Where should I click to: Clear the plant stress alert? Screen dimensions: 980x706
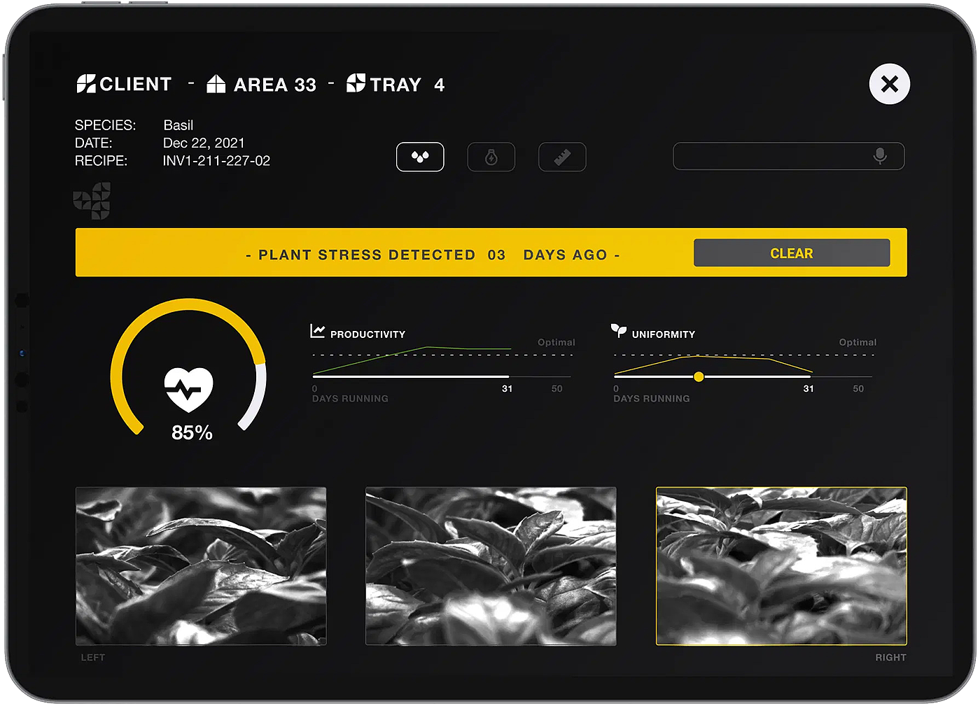click(792, 253)
